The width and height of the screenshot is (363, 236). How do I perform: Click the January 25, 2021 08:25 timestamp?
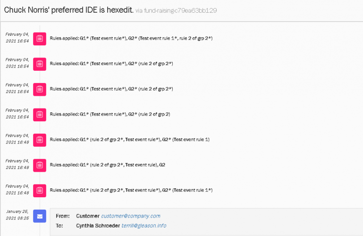(x=18, y=216)
